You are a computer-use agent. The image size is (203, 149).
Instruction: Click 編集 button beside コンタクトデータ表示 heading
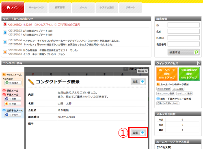click(138, 81)
